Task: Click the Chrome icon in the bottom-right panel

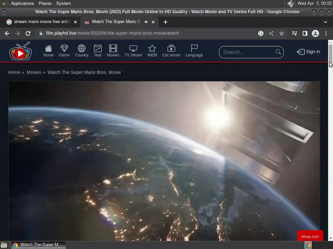Action: 308,245
